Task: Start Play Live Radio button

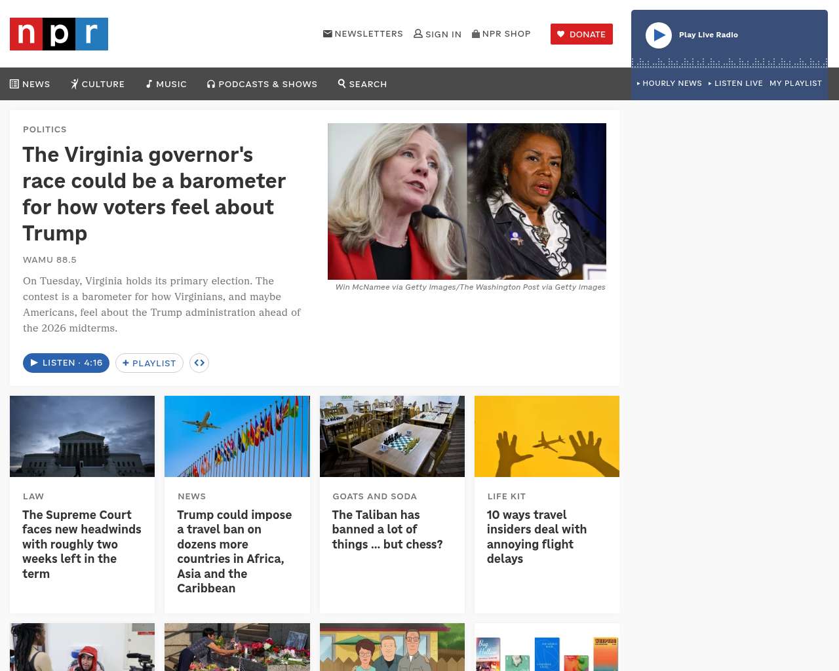Action: 659,35
